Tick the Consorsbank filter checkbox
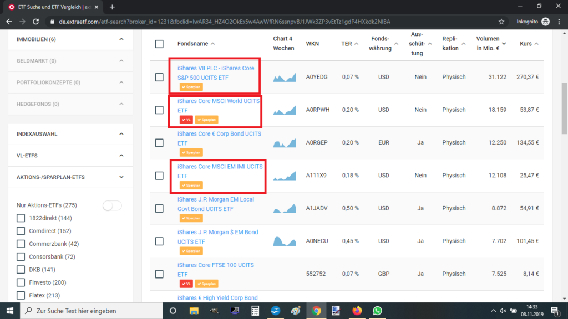 [x=21, y=257]
